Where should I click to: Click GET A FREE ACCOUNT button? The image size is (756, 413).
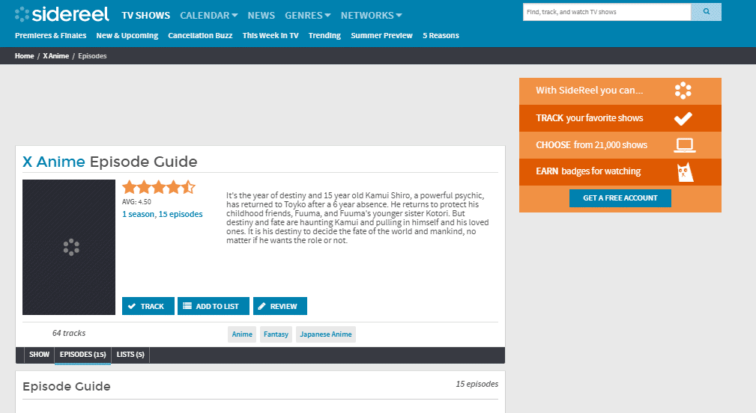pyautogui.click(x=620, y=198)
